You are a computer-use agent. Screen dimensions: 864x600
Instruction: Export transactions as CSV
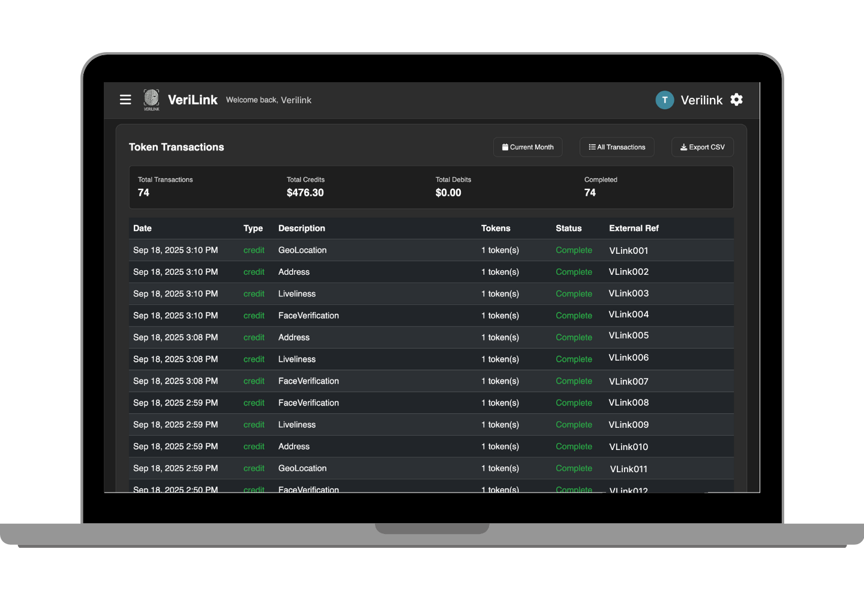(x=702, y=147)
